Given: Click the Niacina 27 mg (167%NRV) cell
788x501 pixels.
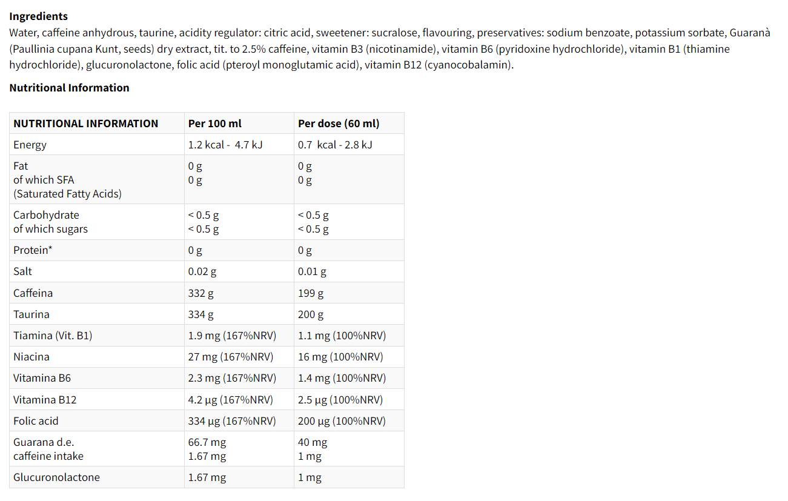Looking at the screenshot, I should coord(230,357).
